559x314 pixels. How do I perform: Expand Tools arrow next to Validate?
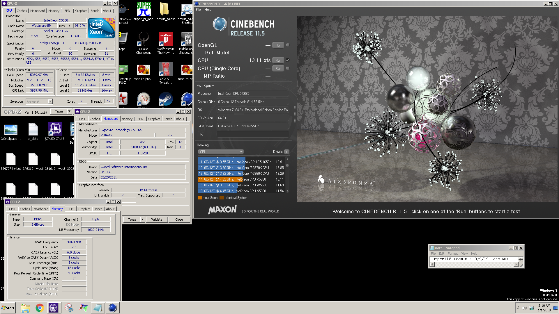click(x=142, y=220)
